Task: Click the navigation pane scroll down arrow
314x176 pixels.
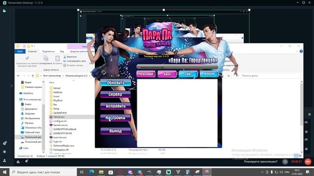Action: pyautogui.click(x=44, y=152)
